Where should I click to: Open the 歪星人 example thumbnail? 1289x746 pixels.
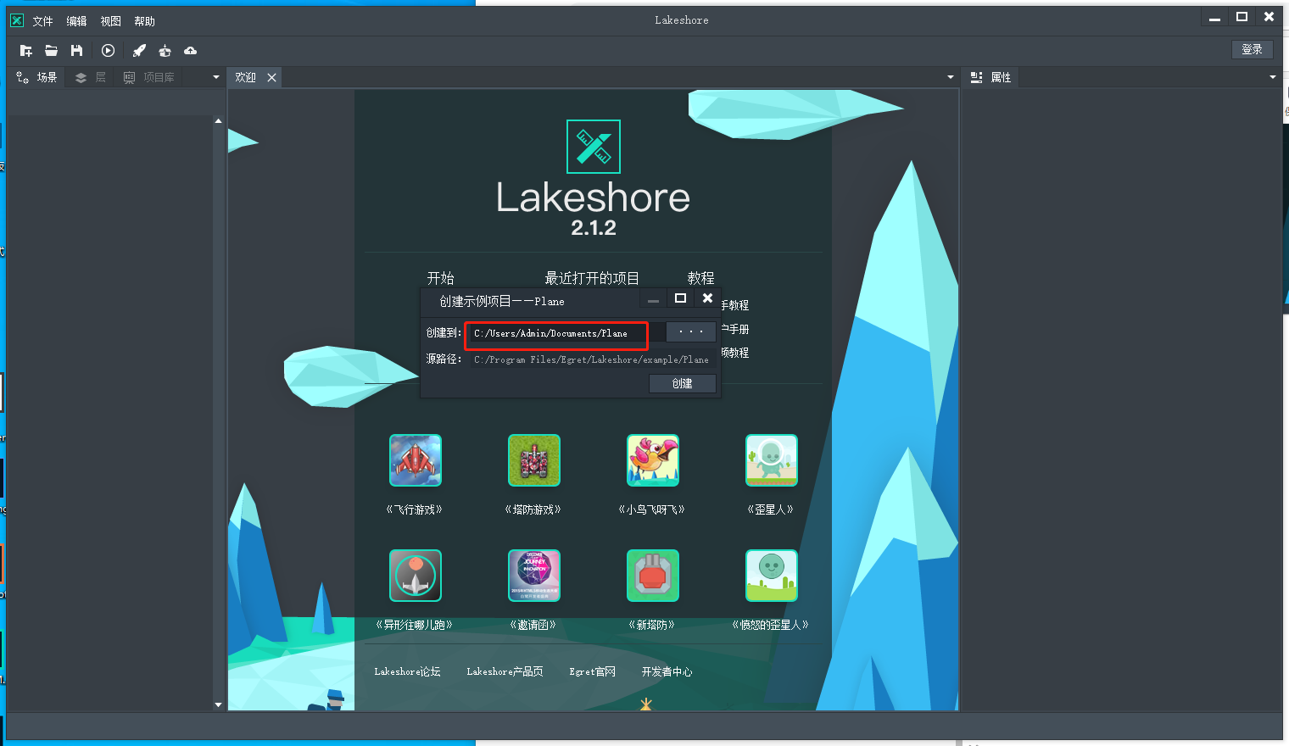tap(772, 460)
